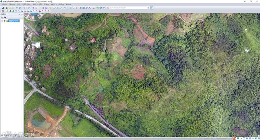Click the go arrow button after search box
Image resolution: width=260 pixels, height=140 pixels.
(x=151, y=8)
